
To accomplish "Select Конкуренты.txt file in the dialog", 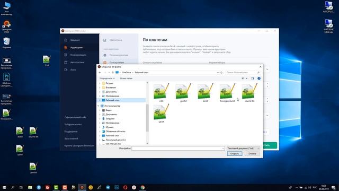I will pyautogui.click(x=227, y=93).
